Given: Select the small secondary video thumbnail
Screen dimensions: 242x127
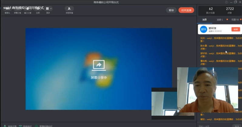Looking at the screenshot, I should tap(164, 102).
